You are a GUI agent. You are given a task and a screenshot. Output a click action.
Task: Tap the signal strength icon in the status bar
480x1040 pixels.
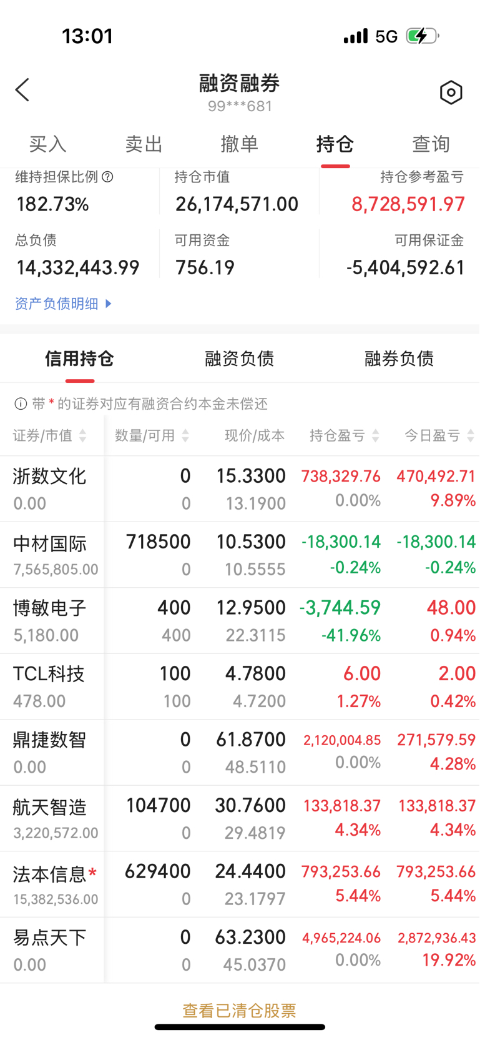(x=356, y=36)
